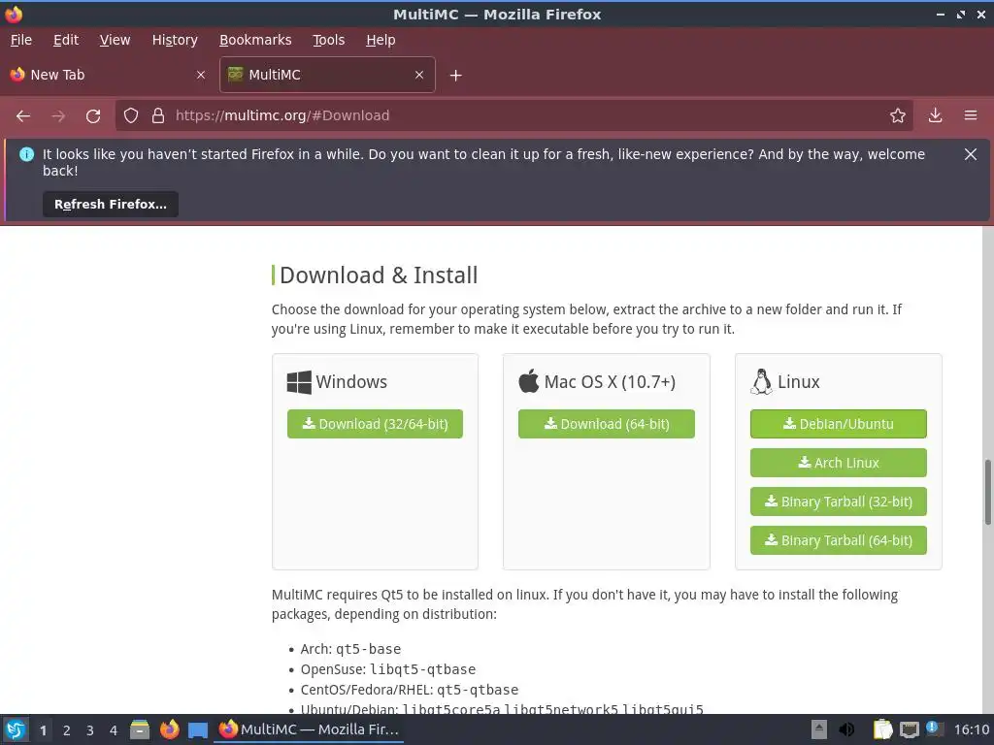This screenshot has height=745, width=994.
Task: Open the taskbar start menu icon
Action: click(16, 729)
